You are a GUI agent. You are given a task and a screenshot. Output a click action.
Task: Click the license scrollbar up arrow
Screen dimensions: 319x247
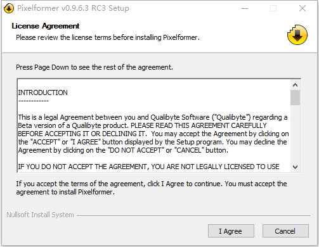coord(295,85)
